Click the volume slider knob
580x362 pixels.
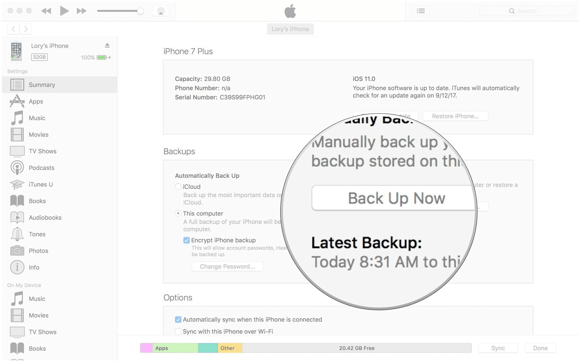[x=140, y=11]
